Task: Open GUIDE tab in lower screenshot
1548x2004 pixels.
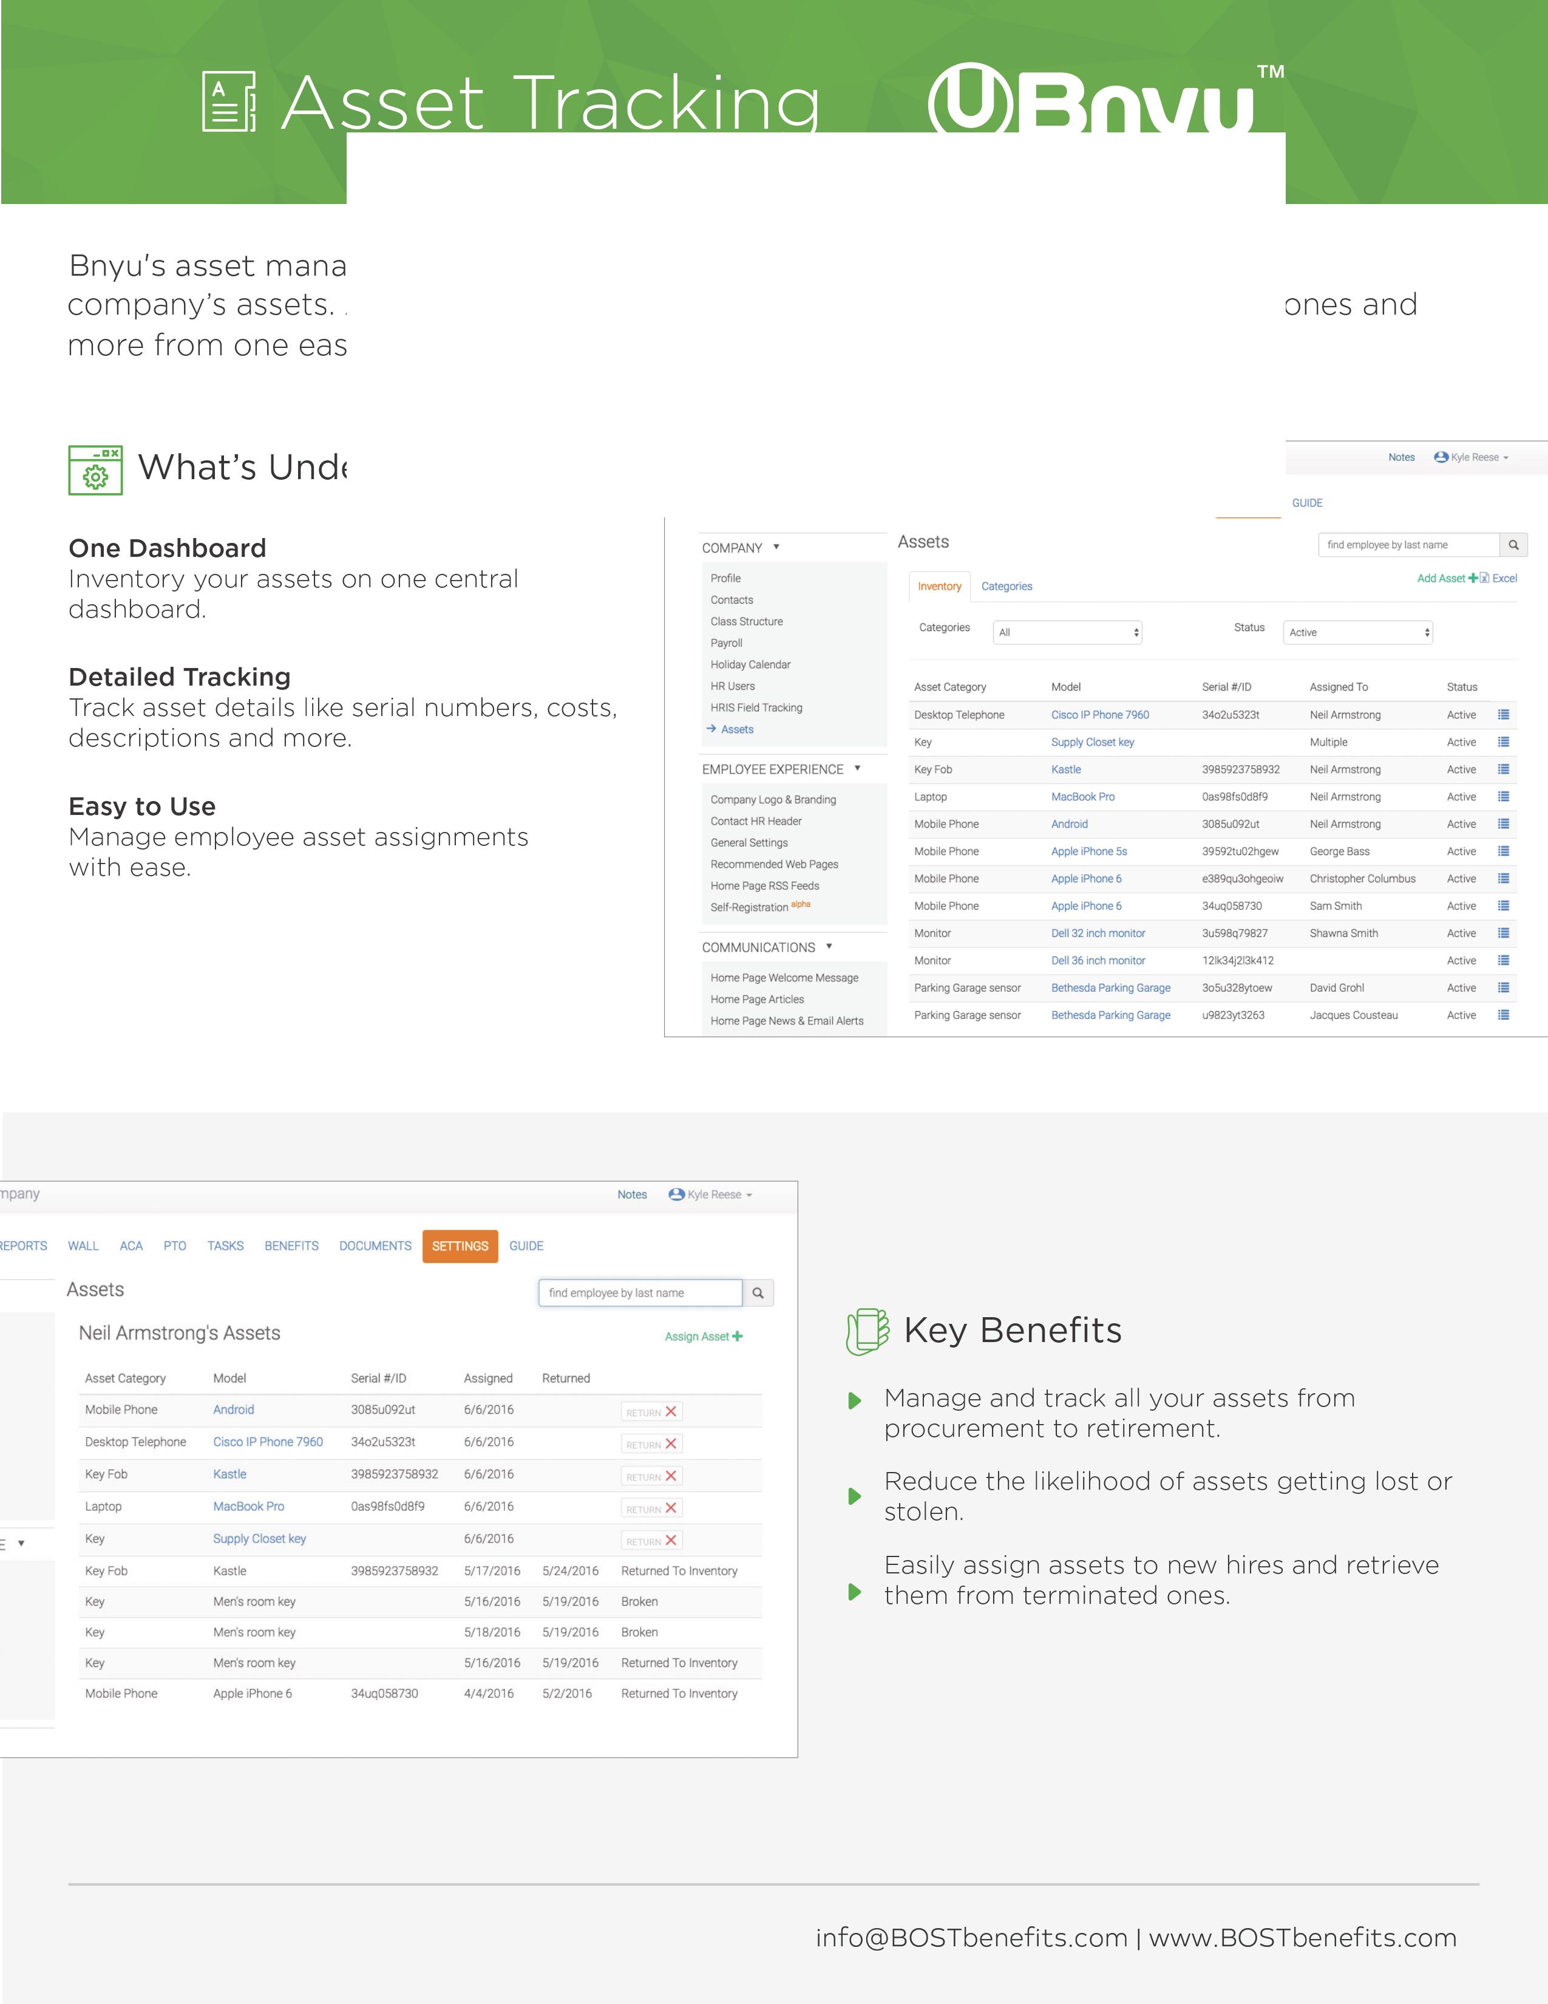Action: 526,1246
